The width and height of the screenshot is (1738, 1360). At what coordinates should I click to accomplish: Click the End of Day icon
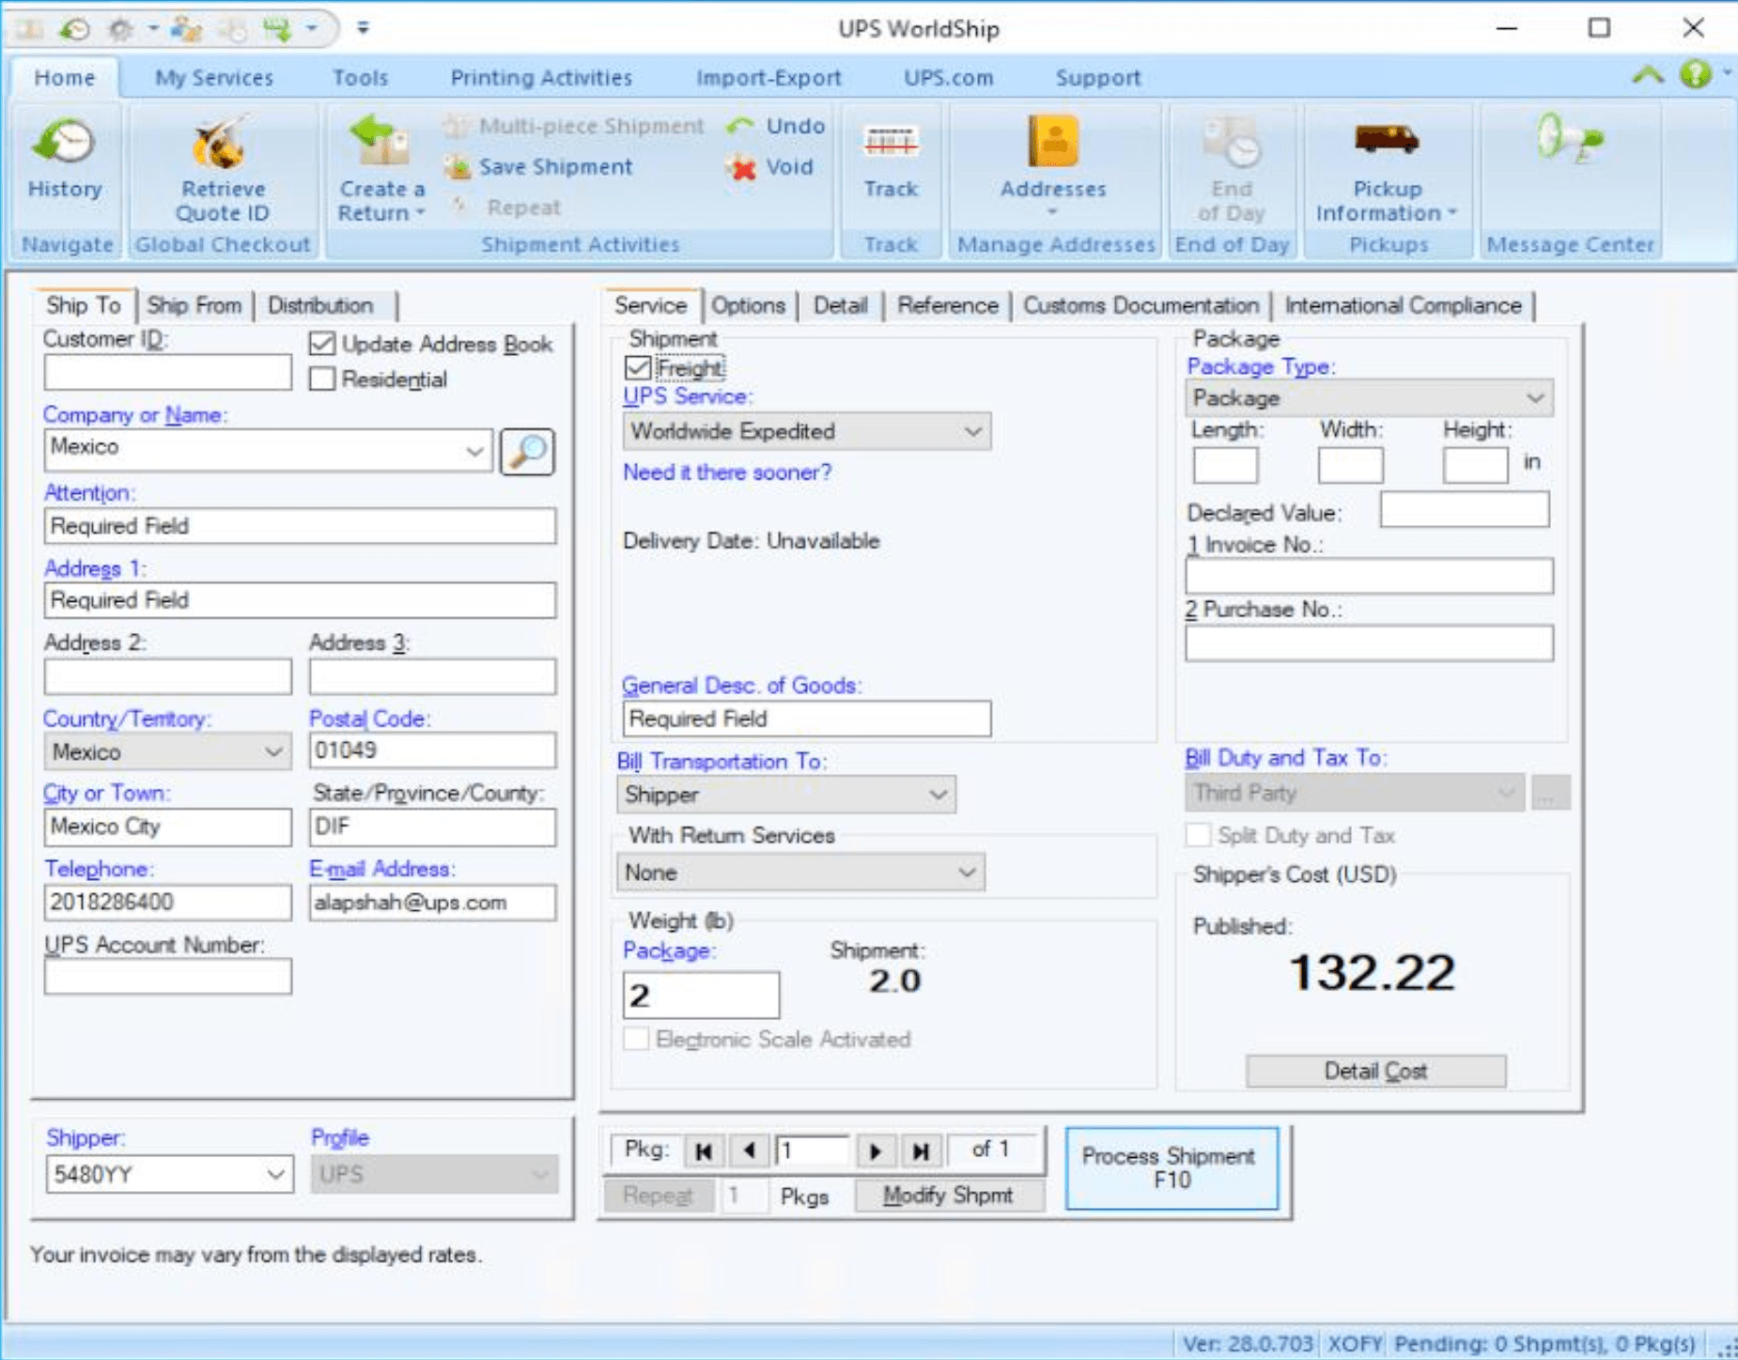coord(1232,143)
